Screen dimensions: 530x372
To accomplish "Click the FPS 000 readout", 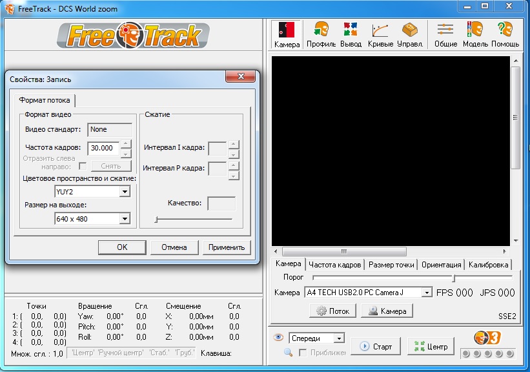I will [454, 293].
